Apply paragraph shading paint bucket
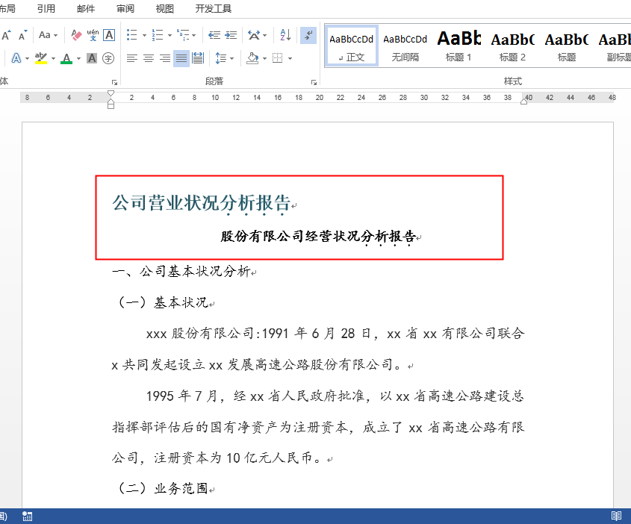This screenshot has height=524, width=631. [252, 58]
